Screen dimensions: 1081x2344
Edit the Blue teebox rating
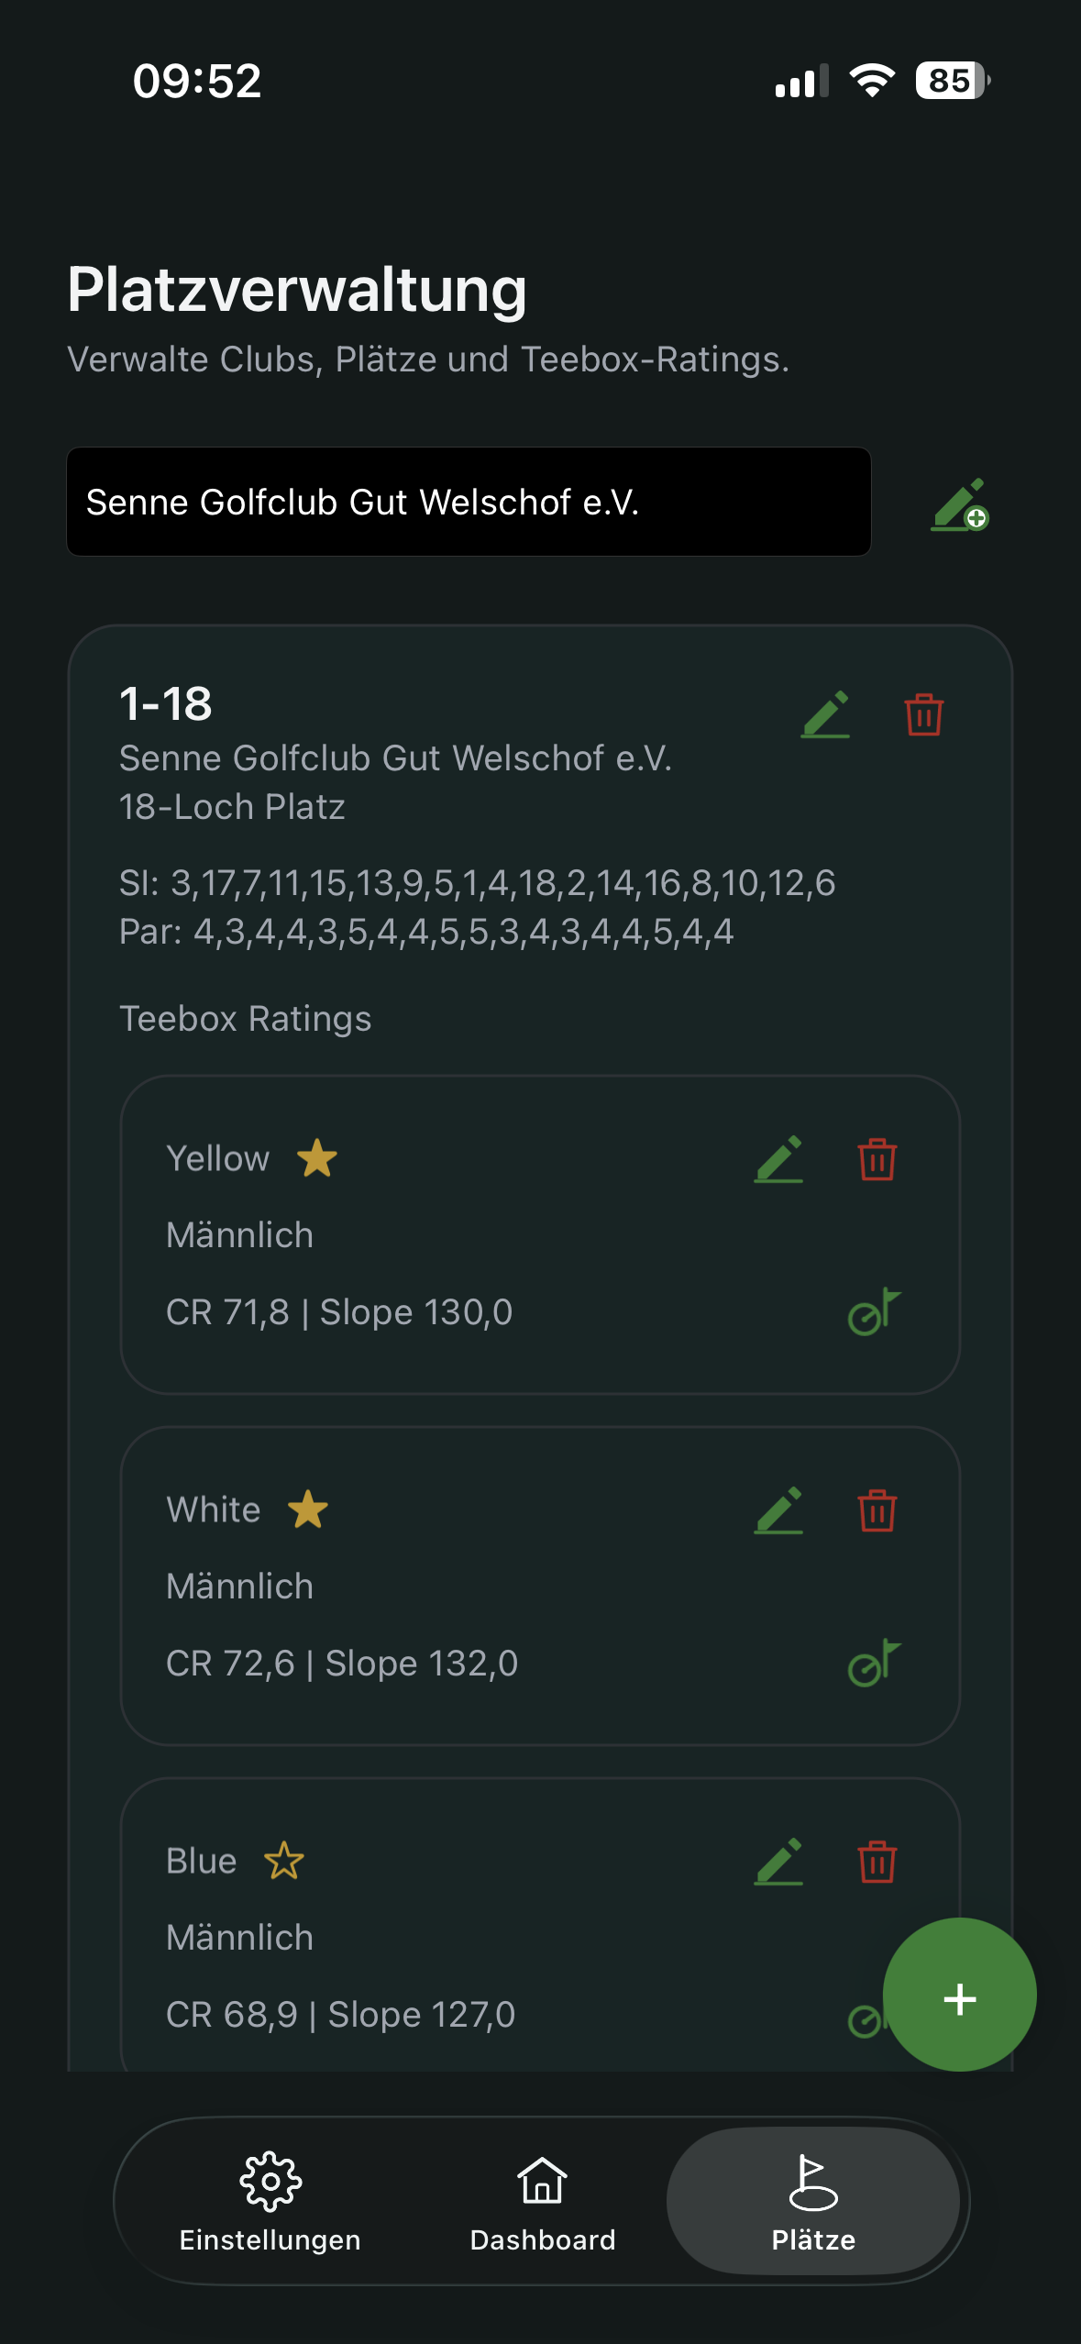pyautogui.click(x=778, y=1862)
